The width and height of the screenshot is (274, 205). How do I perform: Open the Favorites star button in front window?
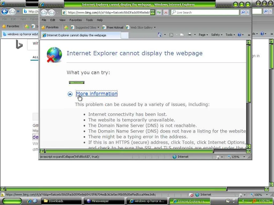coord(50,27)
